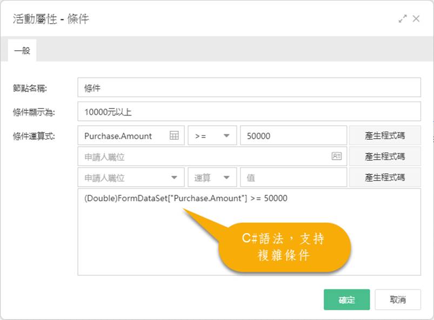434x320 pixels.
Task: Click the empty 值 input field
Action: coord(293,178)
